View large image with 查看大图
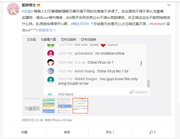This screenshot has width=180, height=139. (49, 40)
